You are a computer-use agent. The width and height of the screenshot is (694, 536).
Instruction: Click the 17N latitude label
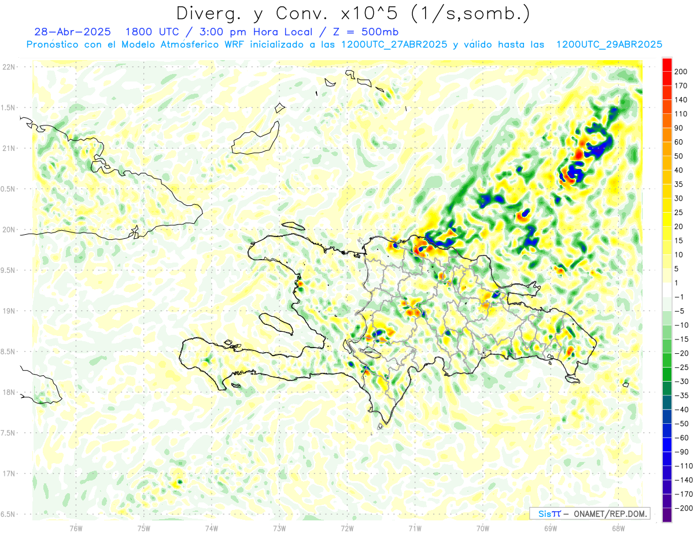click(x=9, y=474)
